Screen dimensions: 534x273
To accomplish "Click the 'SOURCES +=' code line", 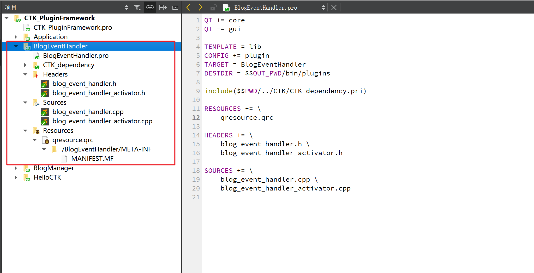I will (x=229, y=170).
